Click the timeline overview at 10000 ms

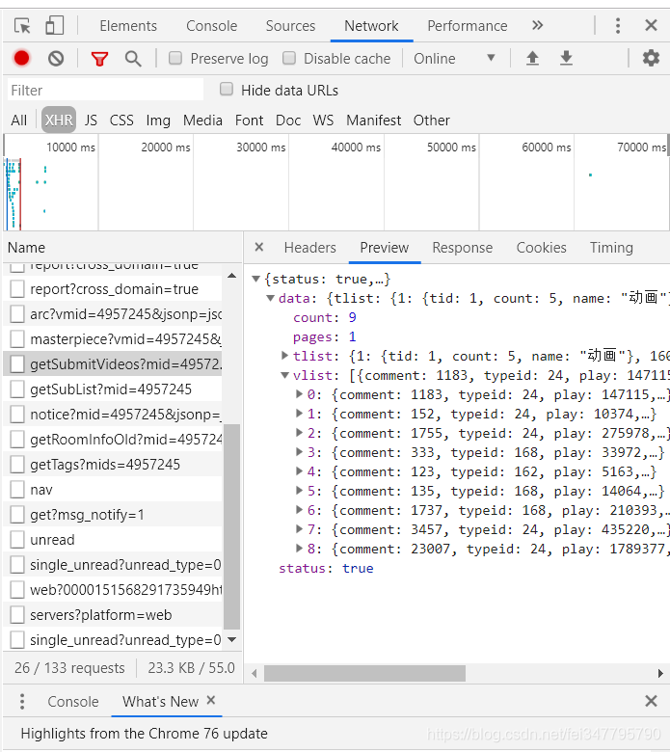(70, 148)
